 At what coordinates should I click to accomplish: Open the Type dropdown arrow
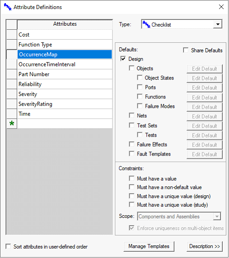click(218, 24)
